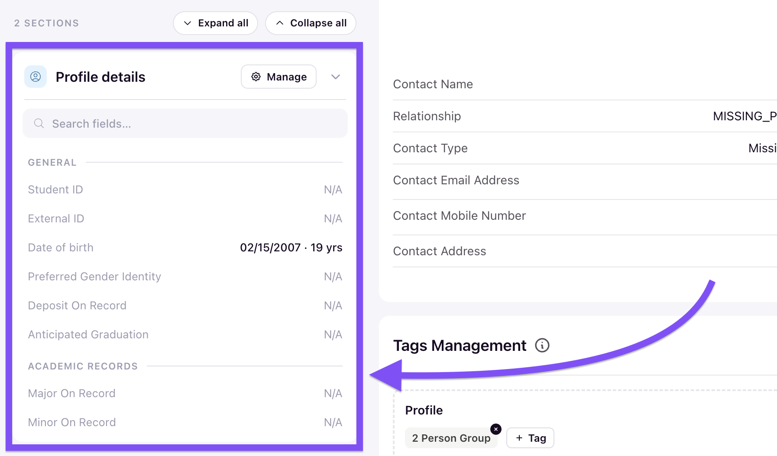Click Contact Address label
This screenshot has width=777, height=456.
click(x=440, y=251)
